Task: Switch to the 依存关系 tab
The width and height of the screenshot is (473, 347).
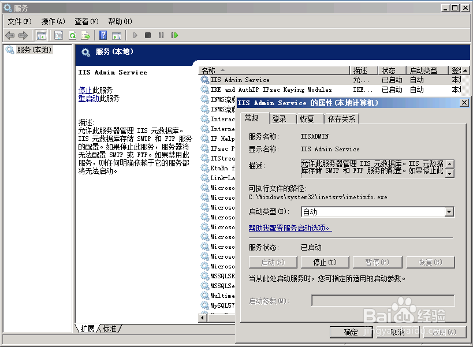Action: click(341, 119)
